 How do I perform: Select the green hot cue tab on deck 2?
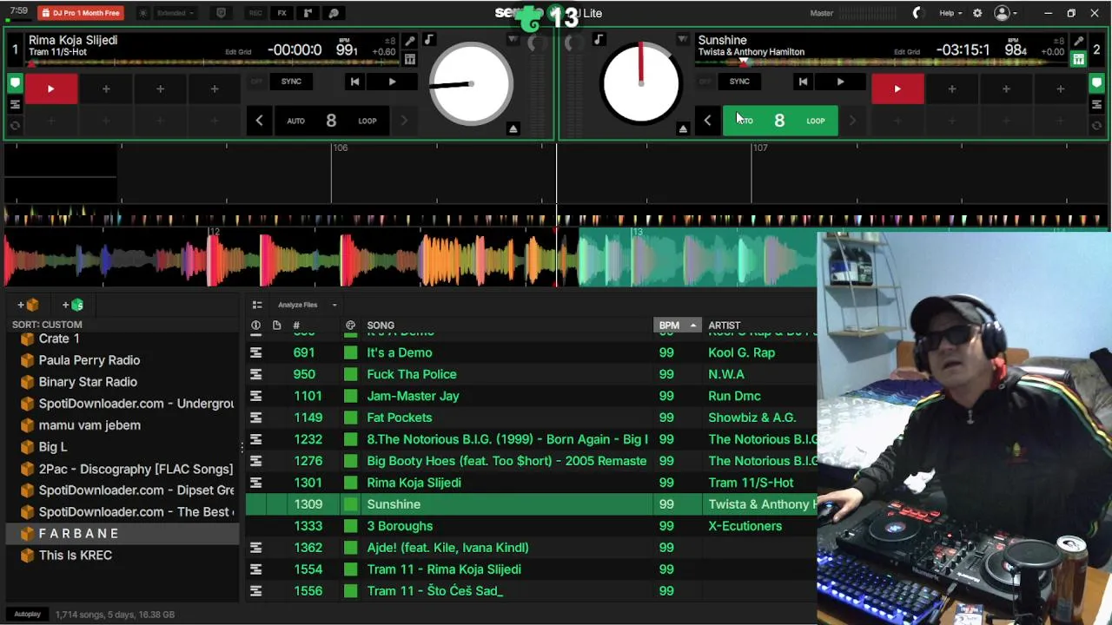click(1096, 83)
